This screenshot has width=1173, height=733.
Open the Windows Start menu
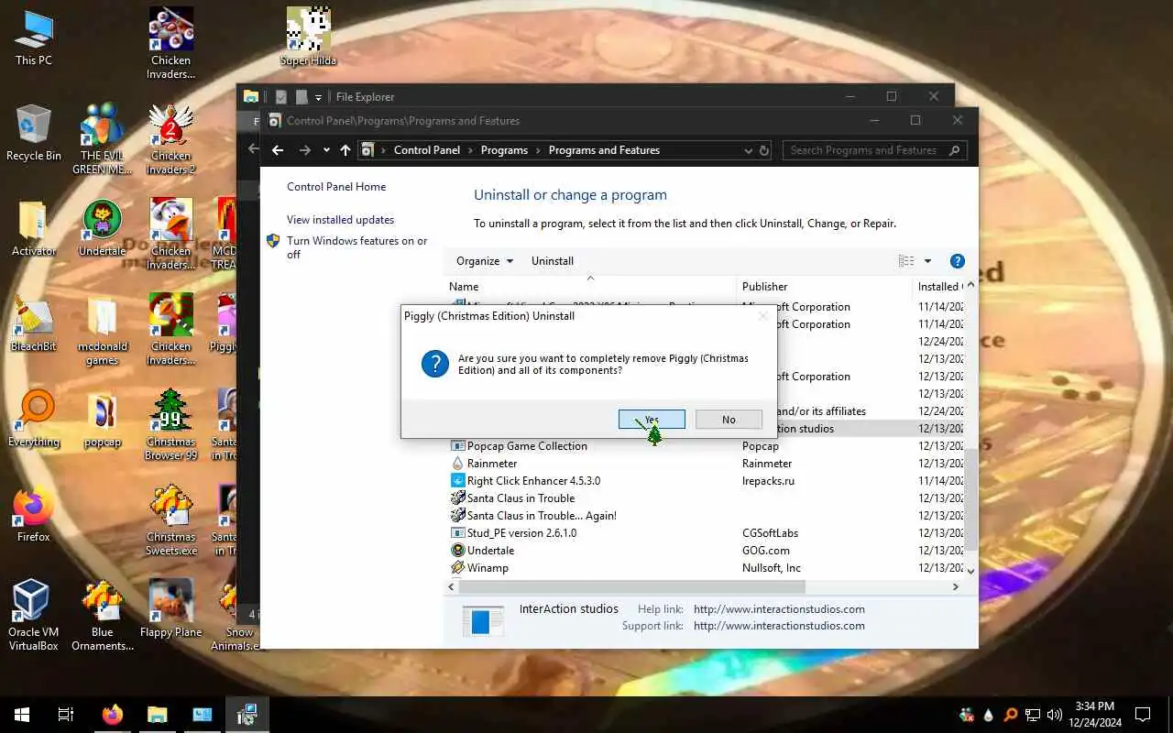coord(22,715)
